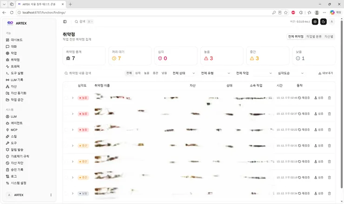344x204 pixels.
Task: Switch theme with the moon icon
Action: click(x=324, y=21)
